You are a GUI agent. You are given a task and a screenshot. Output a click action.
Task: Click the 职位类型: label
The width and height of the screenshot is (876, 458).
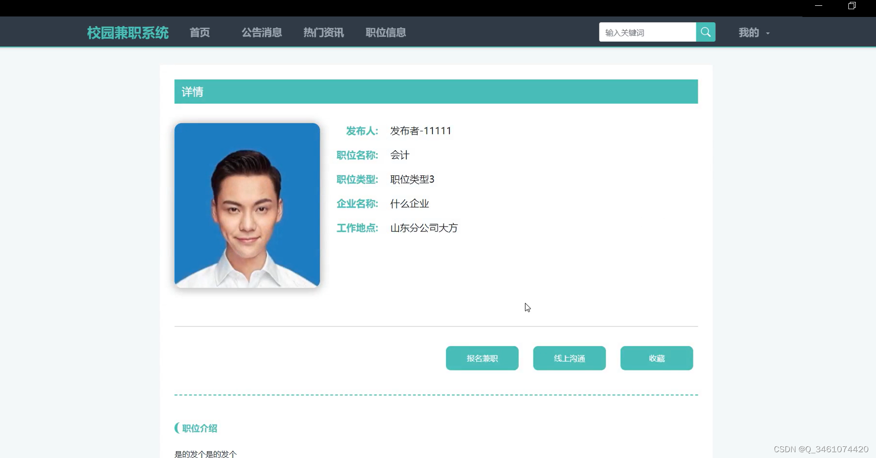point(357,179)
